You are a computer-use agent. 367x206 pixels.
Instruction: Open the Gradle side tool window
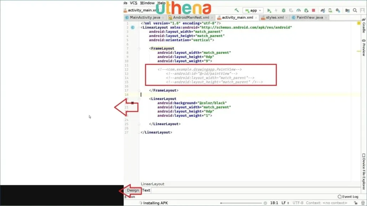point(364,26)
